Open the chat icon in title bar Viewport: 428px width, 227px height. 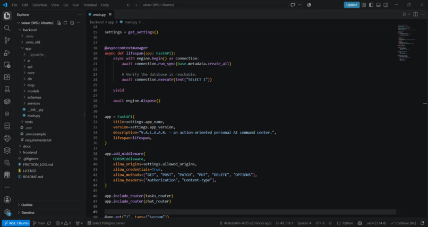(x=293, y=5)
